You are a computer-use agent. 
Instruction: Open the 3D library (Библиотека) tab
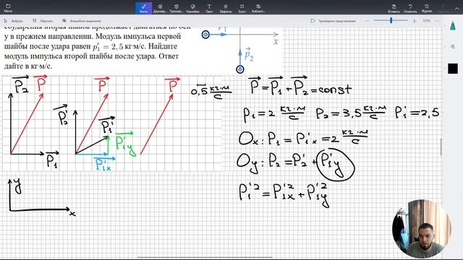coord(258,8)
